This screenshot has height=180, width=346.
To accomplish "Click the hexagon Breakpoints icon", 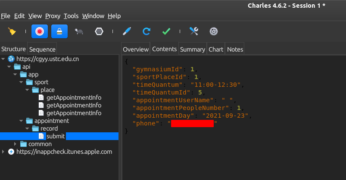I will 99,31.
